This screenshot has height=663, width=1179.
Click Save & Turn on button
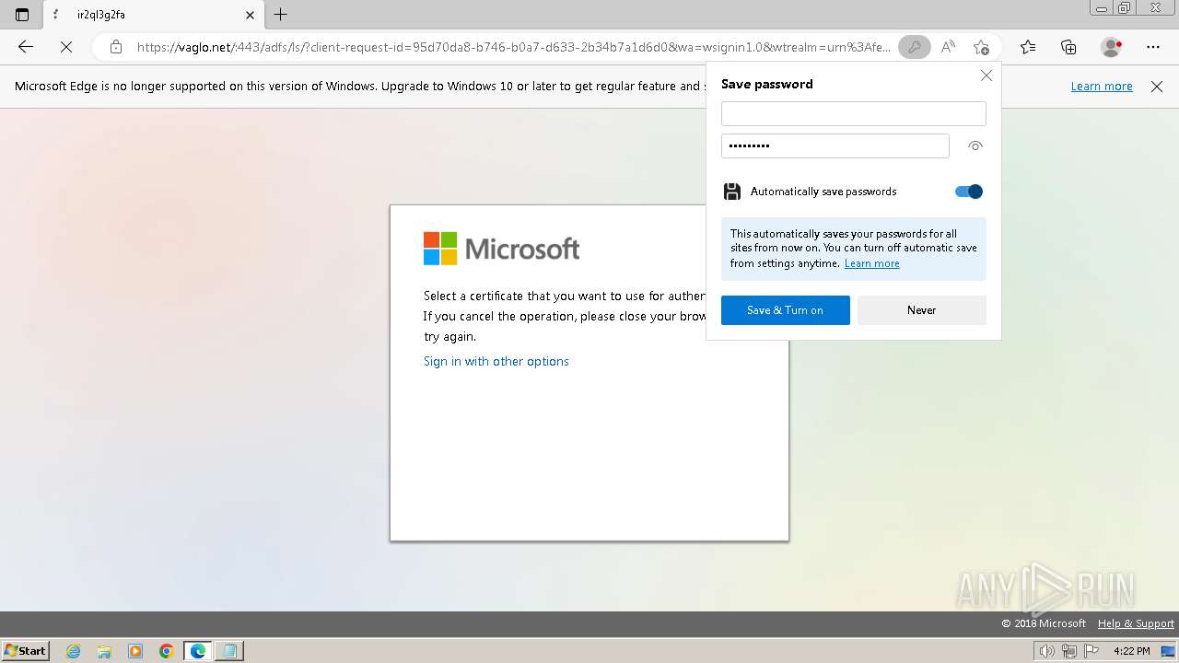click(x=785, y=310)
